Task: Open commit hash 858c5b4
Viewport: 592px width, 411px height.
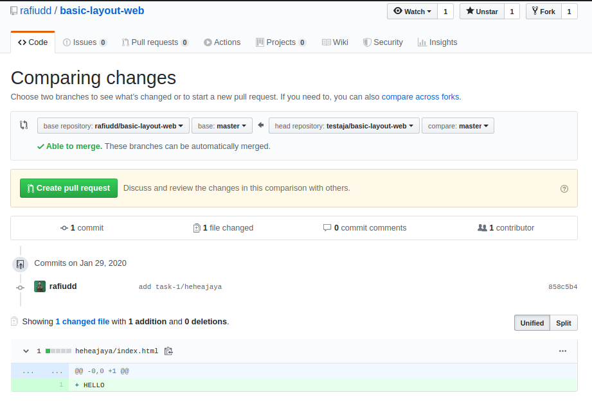Action: point(562,286)
